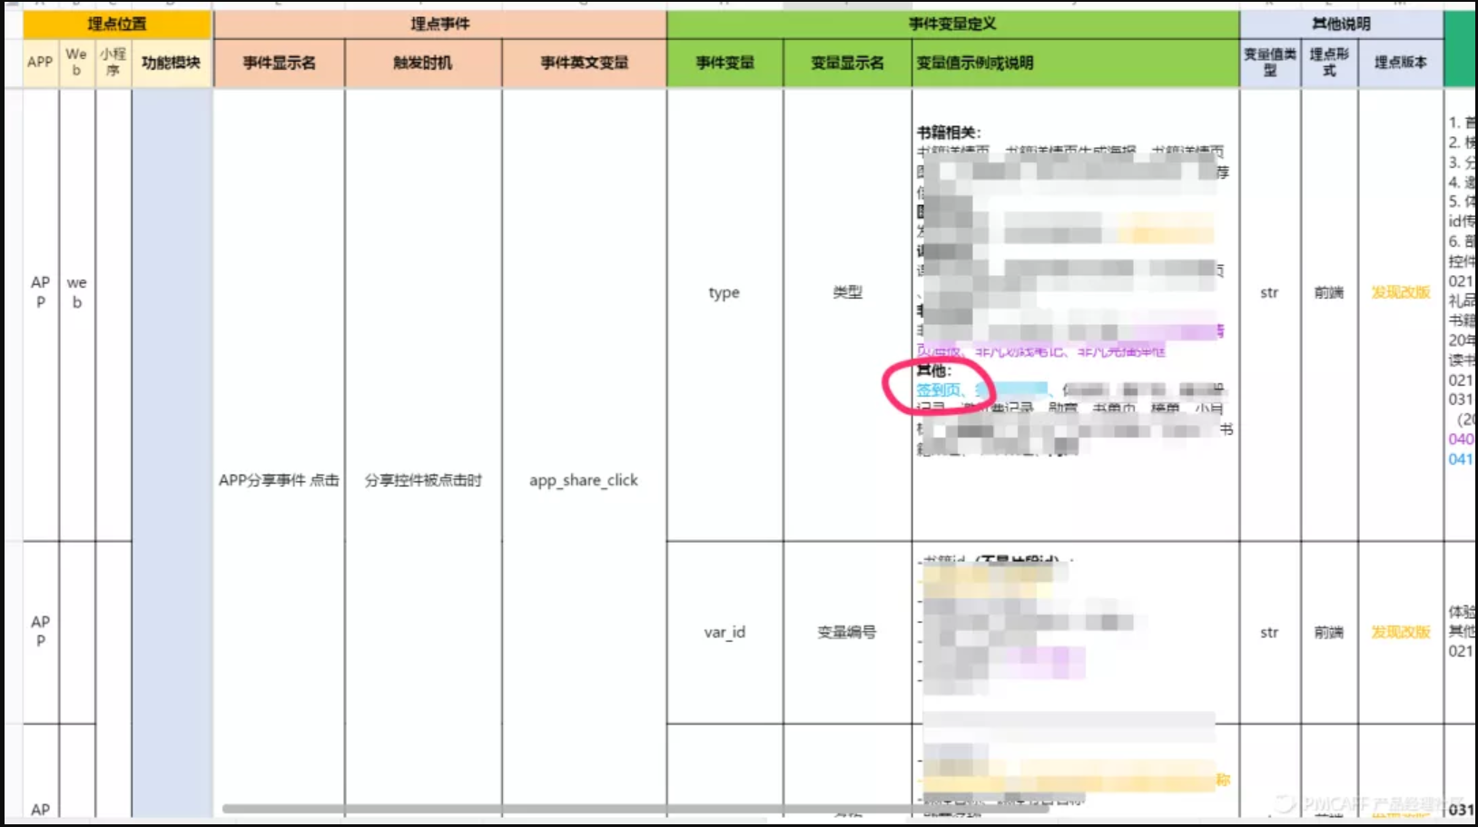Select the 事件变量定义 header cell

pos(952,25)
